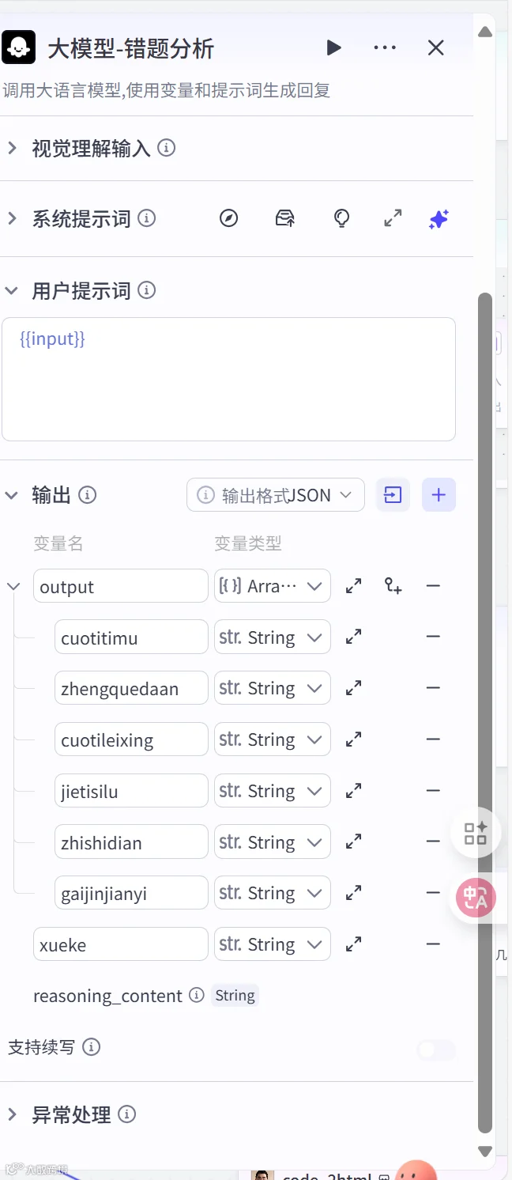Run the 大模型-错题分析 node with play icon
Viewport: 512px width, 1180px height.
[333, 48]
